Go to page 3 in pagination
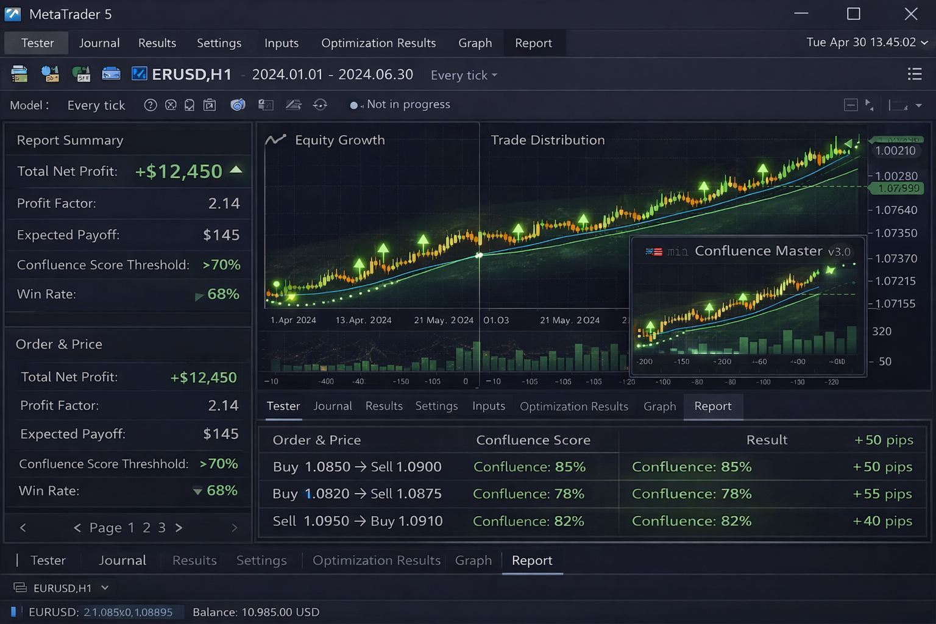 coord(162,528)
